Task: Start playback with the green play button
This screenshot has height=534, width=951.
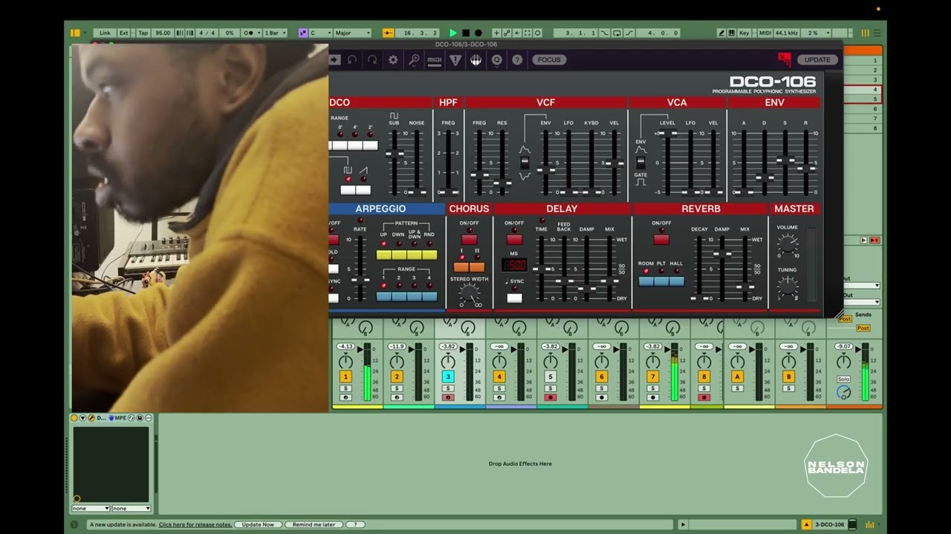Action: pyautogui.click(x=453, y=33)
